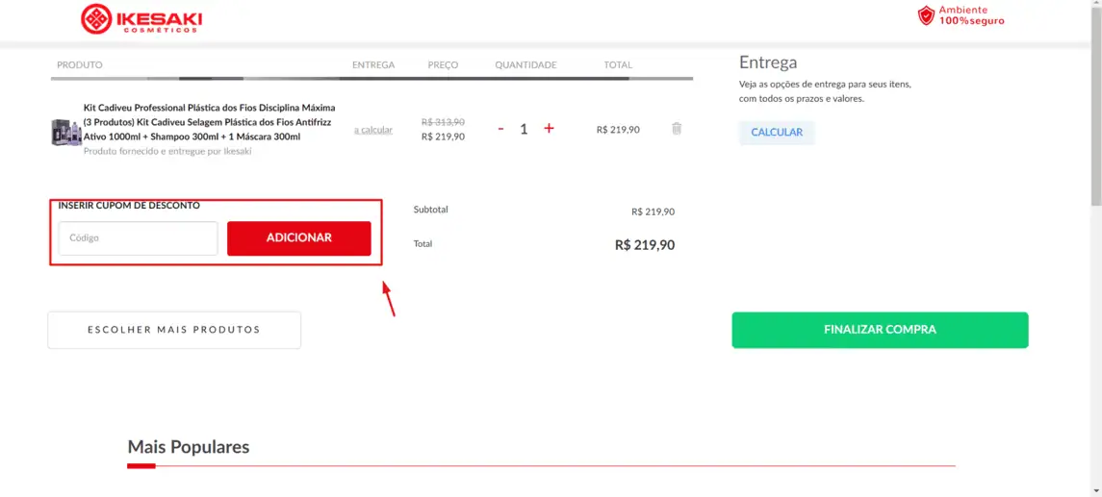Increase quantity with the plus button
Screen dimensions: 1102x497
point(549,129)
